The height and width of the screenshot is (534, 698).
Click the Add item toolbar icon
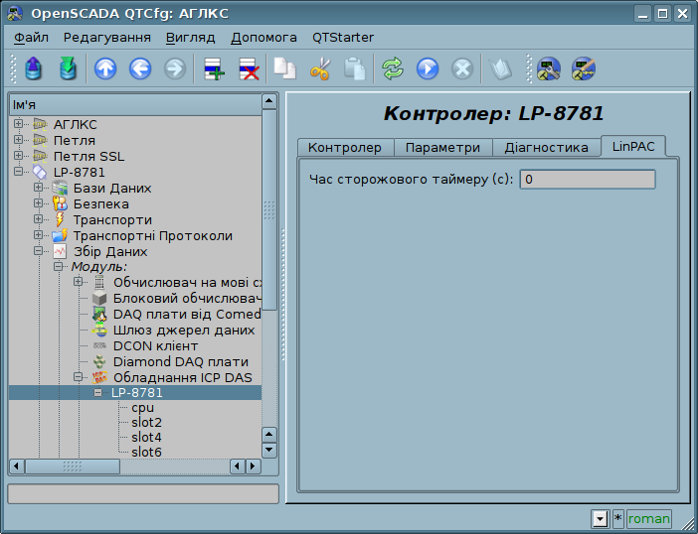tap(213, 68)
